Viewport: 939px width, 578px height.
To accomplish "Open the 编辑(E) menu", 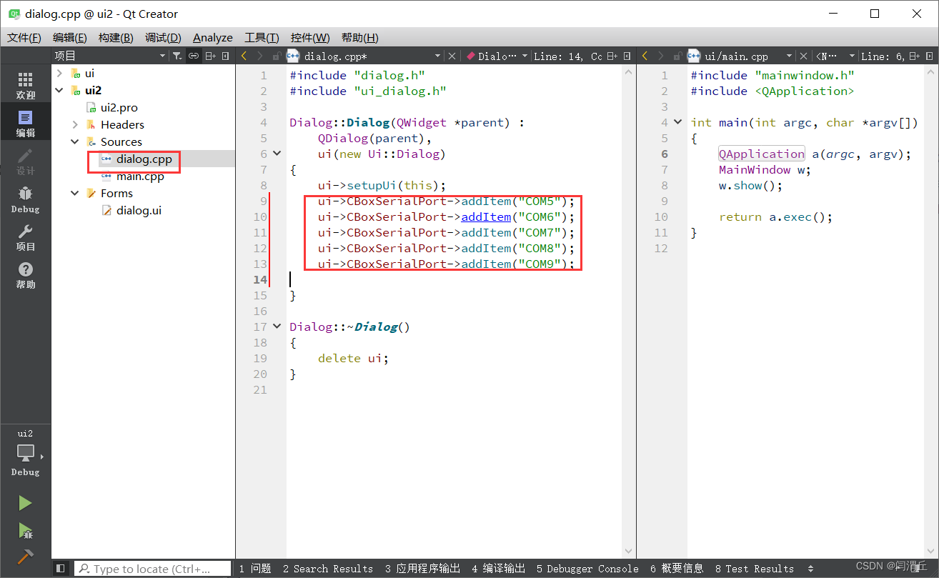I will coord(69,38).
